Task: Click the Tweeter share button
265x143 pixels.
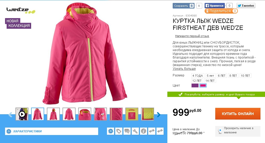Action: tap(246, 6)
